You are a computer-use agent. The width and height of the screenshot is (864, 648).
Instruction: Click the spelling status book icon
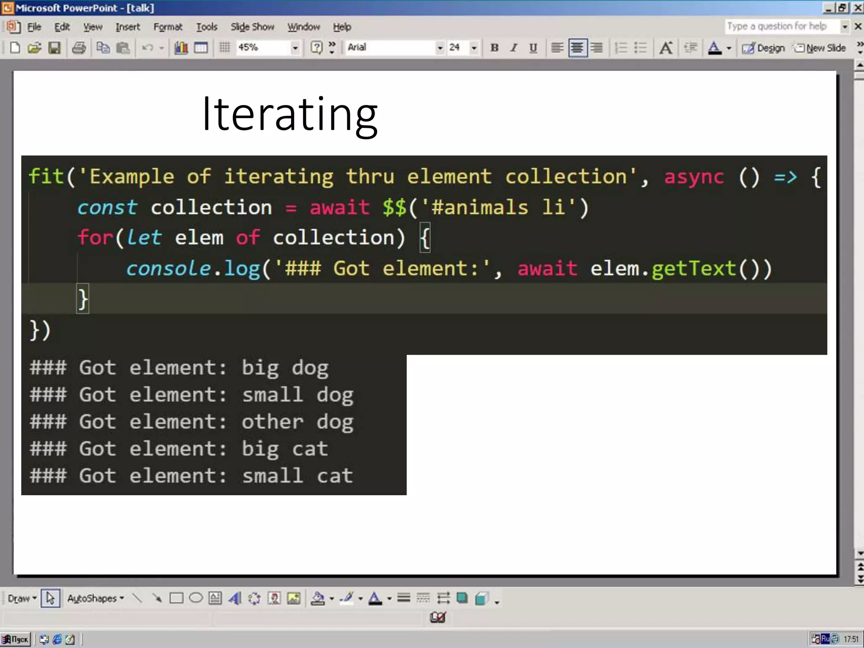pyautogui.click(x=437, y=618)
